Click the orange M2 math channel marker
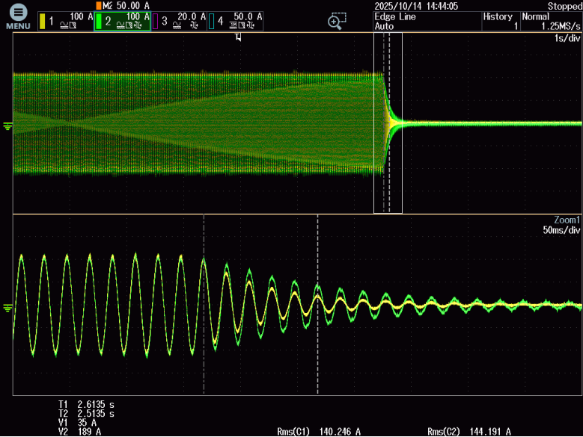Viewport: 583px width, 437px height. pos(100,5)
